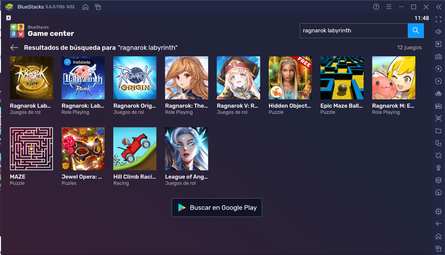The width and height of the screenshot is (445, 255).
Task: Open the help question mark icon
Action: [376, 7]
